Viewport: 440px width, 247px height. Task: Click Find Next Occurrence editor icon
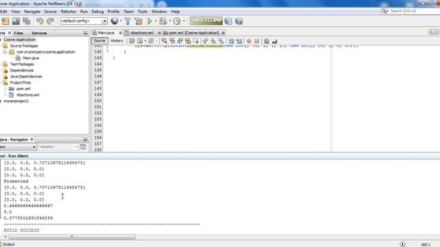[180, 41]
